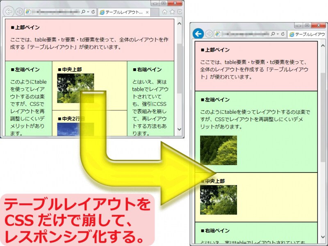This screenshot has width=328, height=246.
Task: Click ■中央上部 heading in left window
Action: click(x=70, y=69)
